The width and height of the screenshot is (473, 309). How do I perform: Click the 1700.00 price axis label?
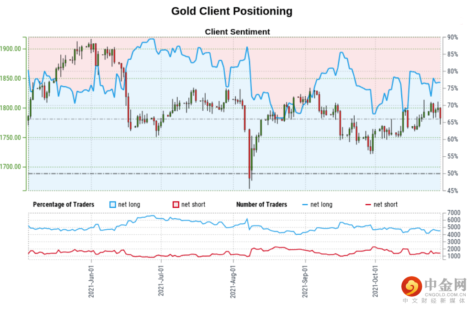(x=12, y=167)
